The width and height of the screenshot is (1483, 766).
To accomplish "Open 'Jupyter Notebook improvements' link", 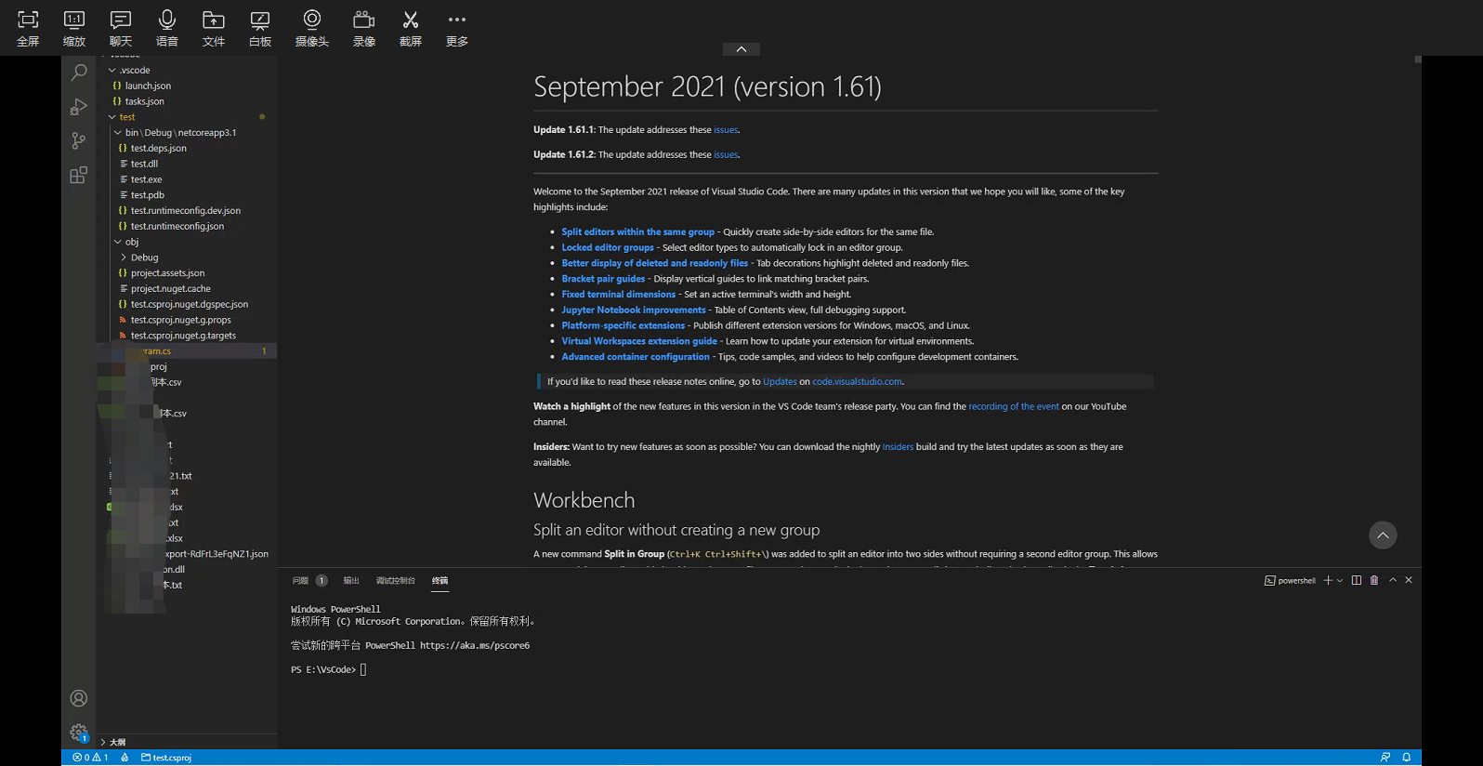I will click(634, 310).
